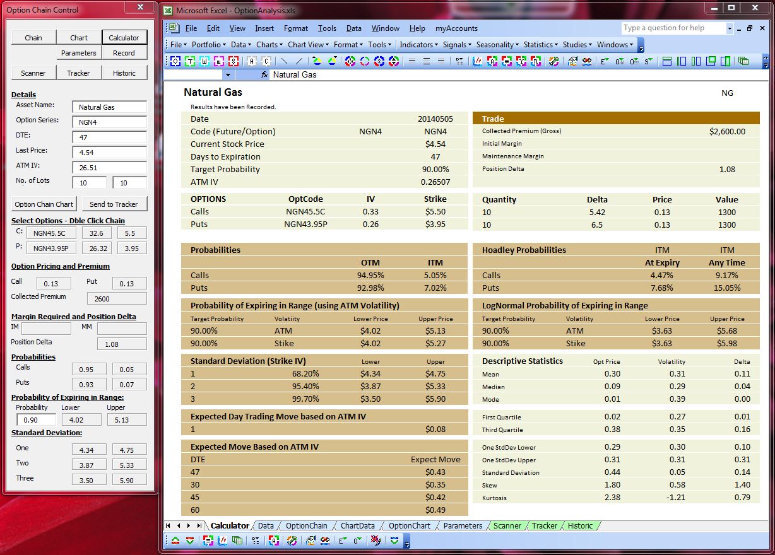Screen dimensions: 775x555
Task: Expand the Charts toolbar dropdown
Action: click(x=269, y=45)
